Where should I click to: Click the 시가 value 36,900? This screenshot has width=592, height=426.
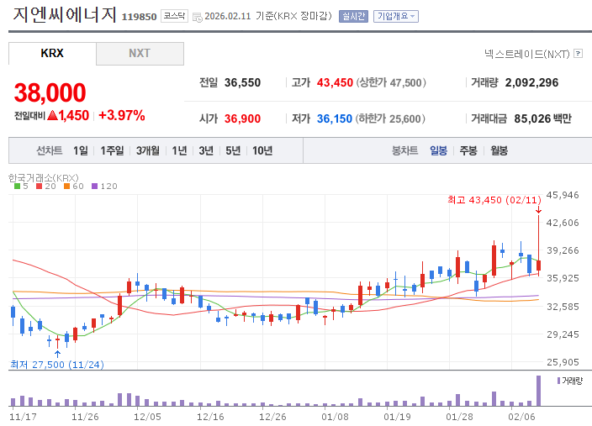click(242, 118)
